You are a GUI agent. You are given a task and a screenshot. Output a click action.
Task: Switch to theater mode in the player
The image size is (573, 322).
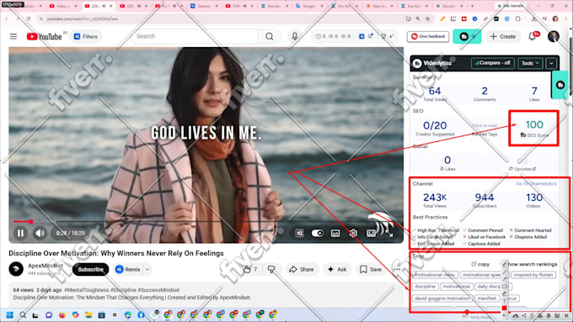[371, 233]
